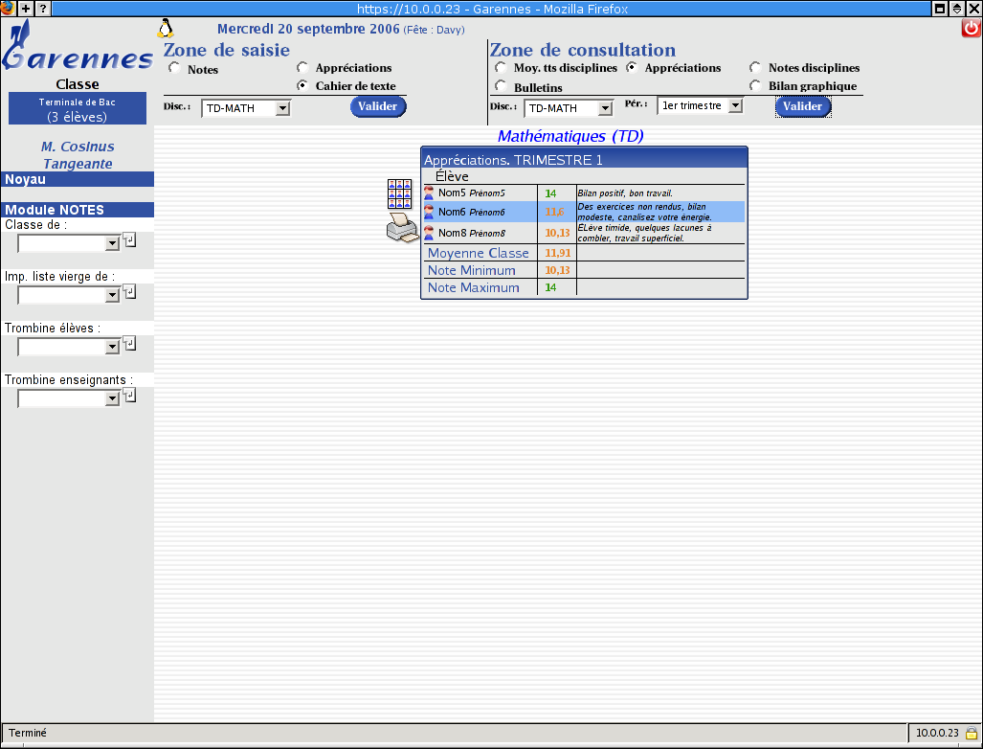Image resolution: width=983 pixels, height=749 pixels.
Task: Click the submit arrow beside Trombine enseignants
Action: pyautogui.click(x=130, y=395)
